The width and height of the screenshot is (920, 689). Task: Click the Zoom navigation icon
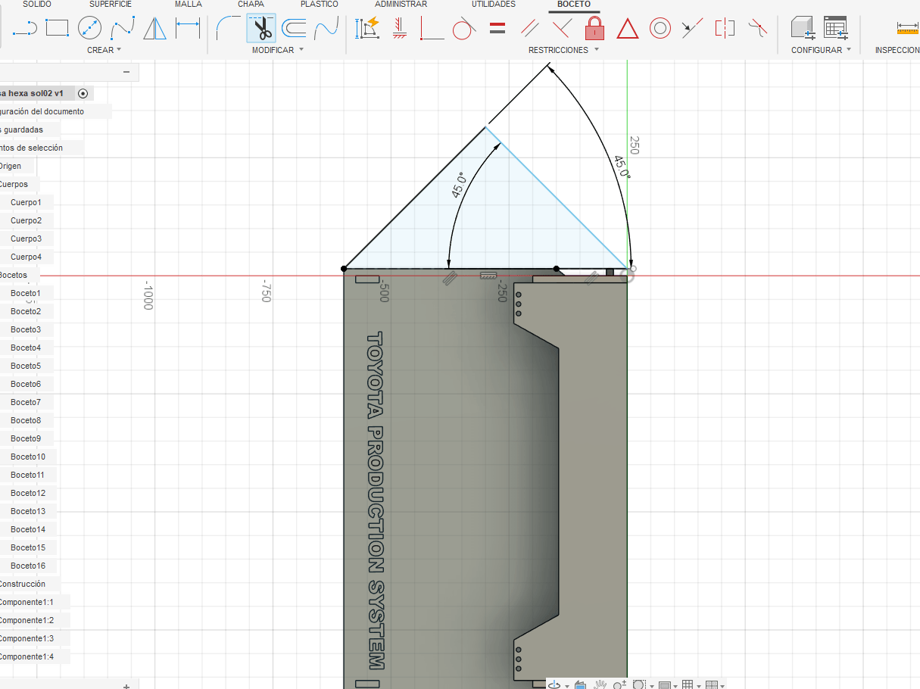(x=619, y=684)
